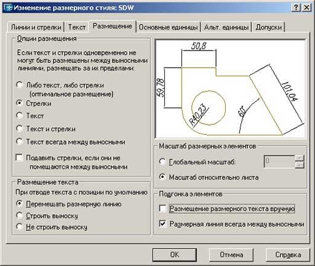This screenshot has height=266, width=315.
Task: Choose the Стрелки radio option
Action: click(x=19, y=103)
